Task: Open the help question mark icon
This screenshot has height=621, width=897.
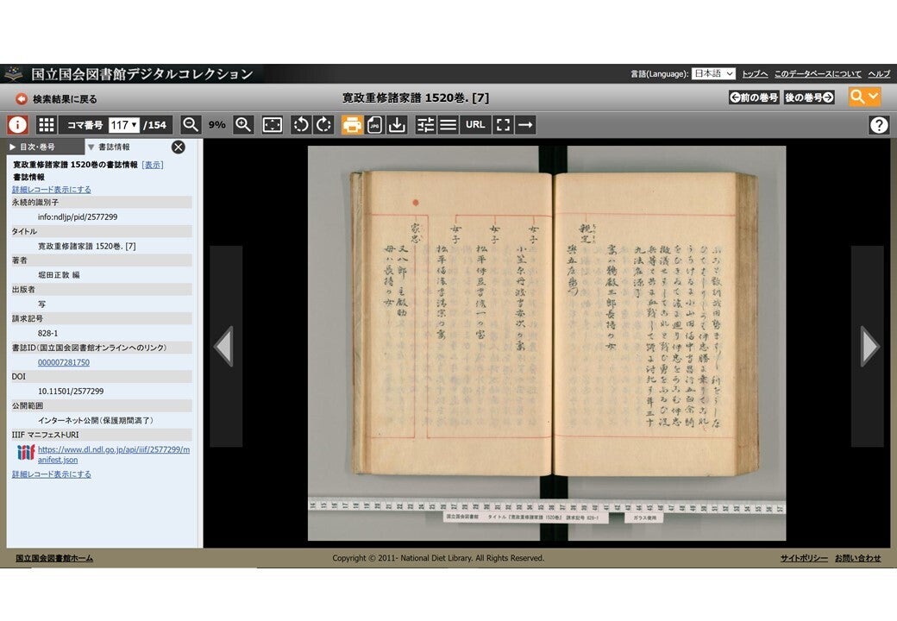Action: pos(878,125)
